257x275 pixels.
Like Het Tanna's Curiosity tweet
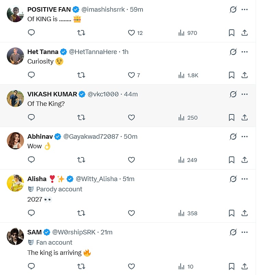(131, 75)
